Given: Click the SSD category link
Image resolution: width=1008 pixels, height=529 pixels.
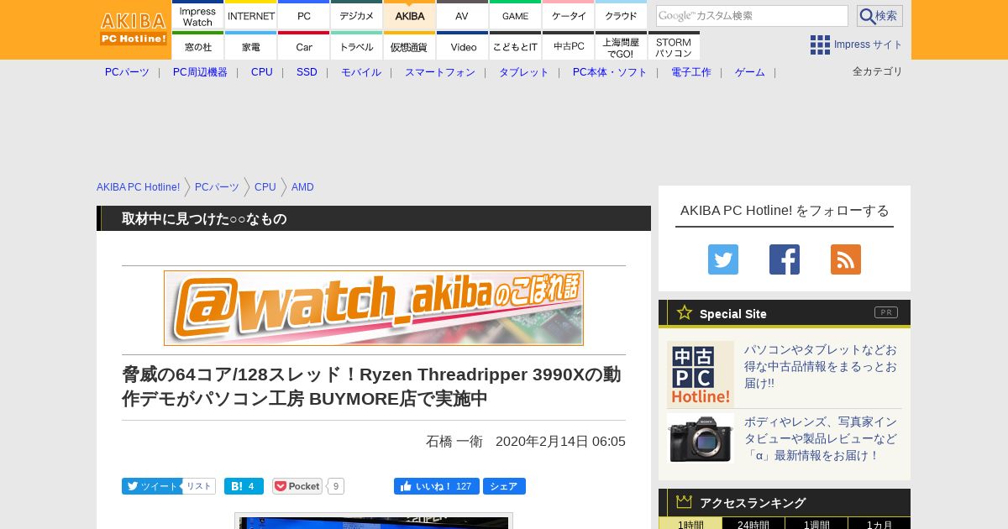Looking at the screenshot, I should tap(307, 72).
